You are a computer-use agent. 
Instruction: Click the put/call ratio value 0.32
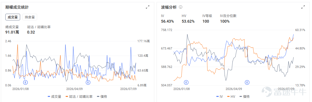click(31, 32)
